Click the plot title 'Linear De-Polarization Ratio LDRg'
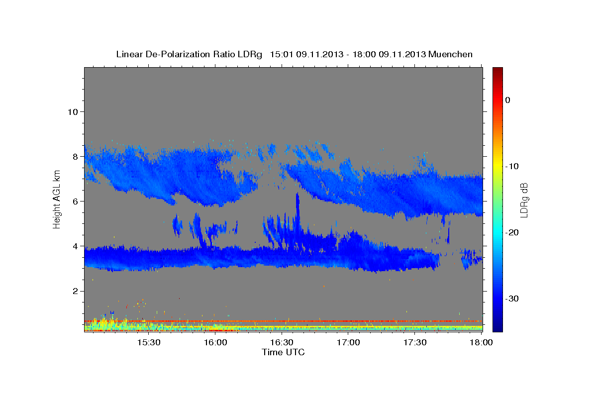Viewport: 597px width, 398px height. [189, 54]
